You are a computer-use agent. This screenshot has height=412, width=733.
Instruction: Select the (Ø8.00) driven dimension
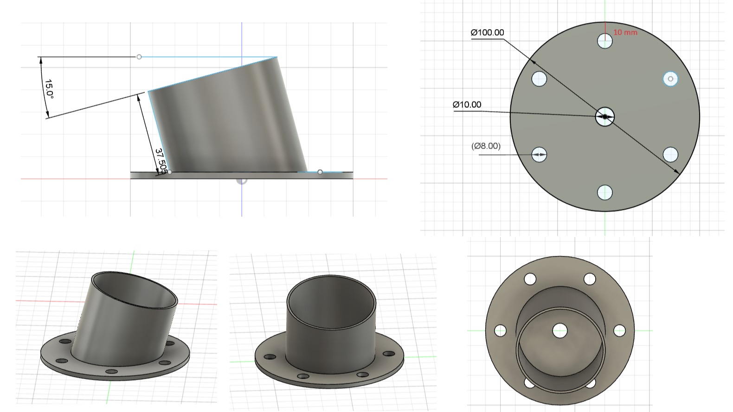pyautogui.click(x=486, y=146)
